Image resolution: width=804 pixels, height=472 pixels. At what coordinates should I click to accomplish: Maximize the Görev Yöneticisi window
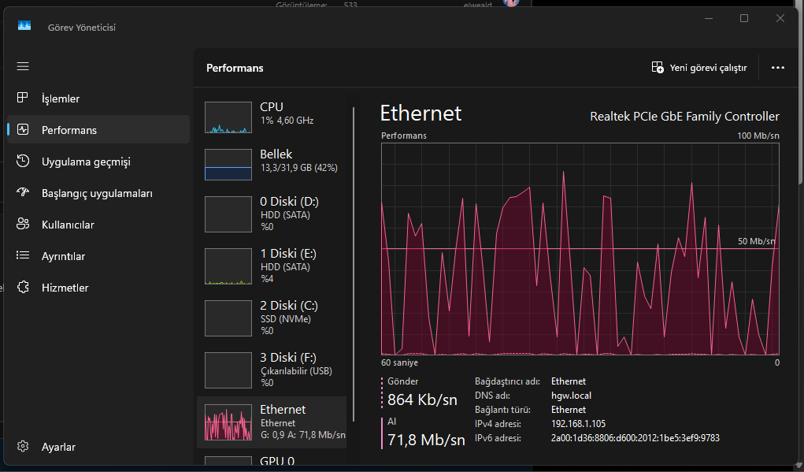(x=744, y=18)
